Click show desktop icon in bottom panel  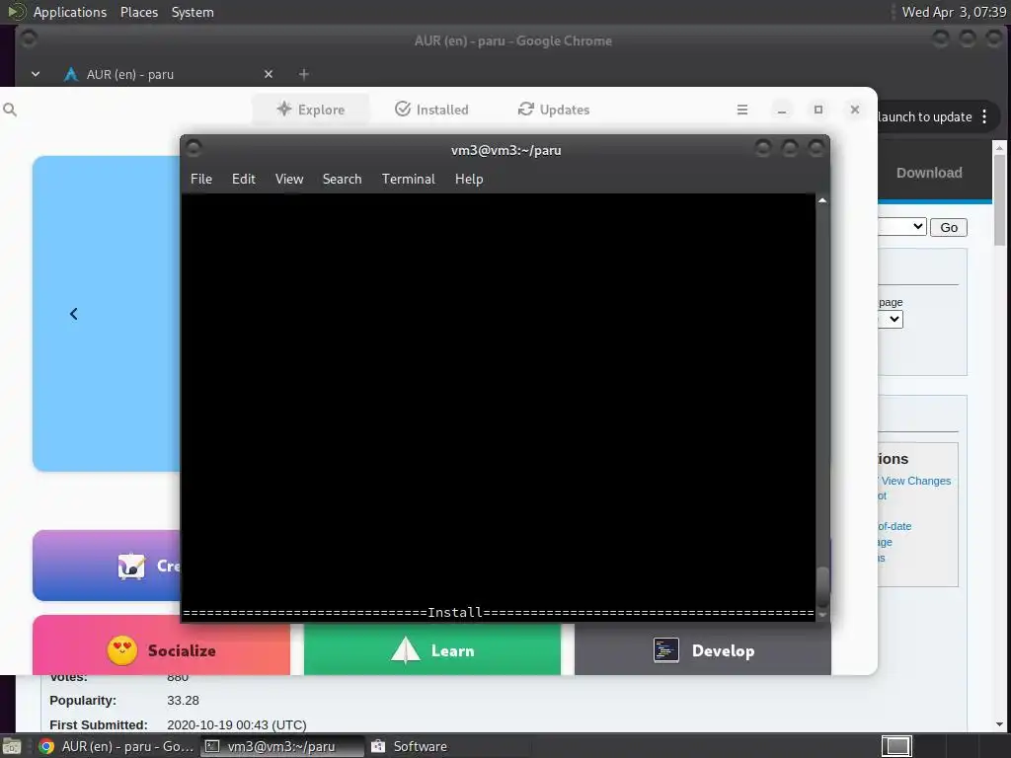[12, 746]
